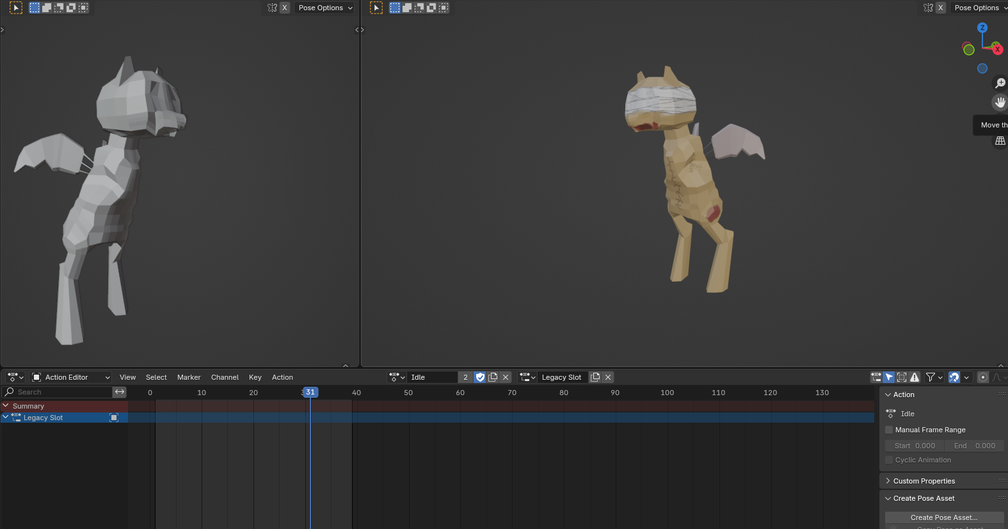Expand the Custom Properties panel
This screenshot has width=1008, height=529.
tap(888, 481)
